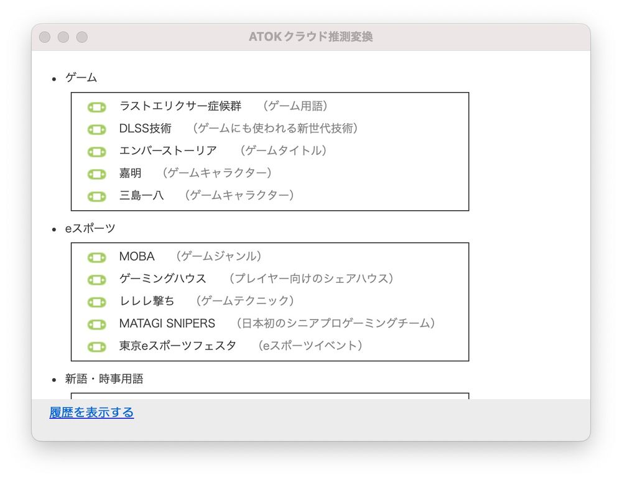Click the description (プレイヤー向けのシェアハウス)
Image resolution: width=622 pixels, height=480 pixels.
tap(311, 279)
